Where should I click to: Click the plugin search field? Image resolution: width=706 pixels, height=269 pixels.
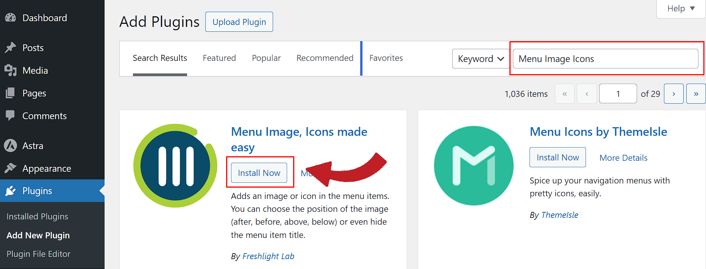pos(605,59)
